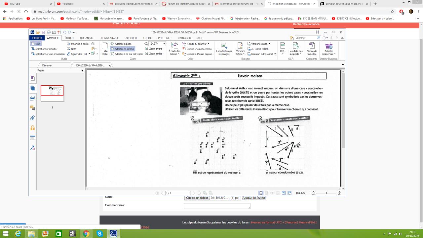Activate the Sélectionner le texte tool
Screen dimensions: 423x238
point(44,49)
